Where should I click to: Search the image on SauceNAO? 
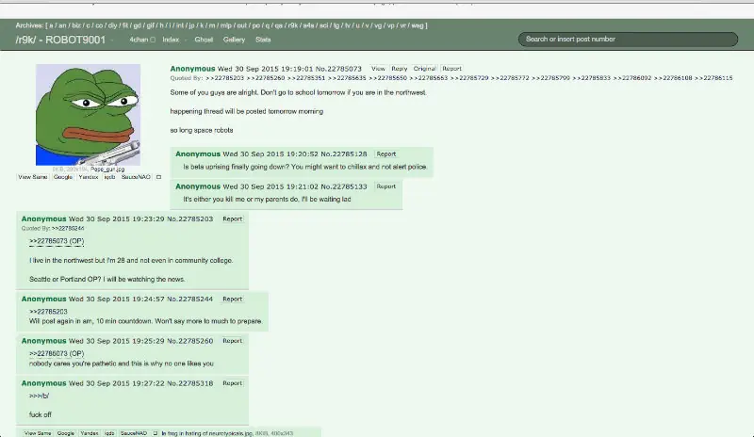coord(136,177)
